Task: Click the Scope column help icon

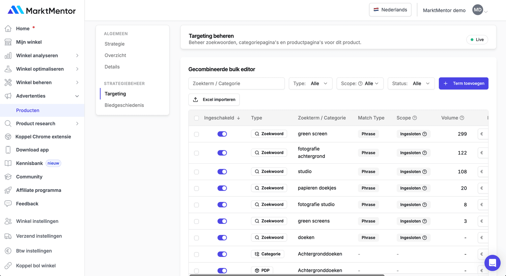Action: (415, 118)
